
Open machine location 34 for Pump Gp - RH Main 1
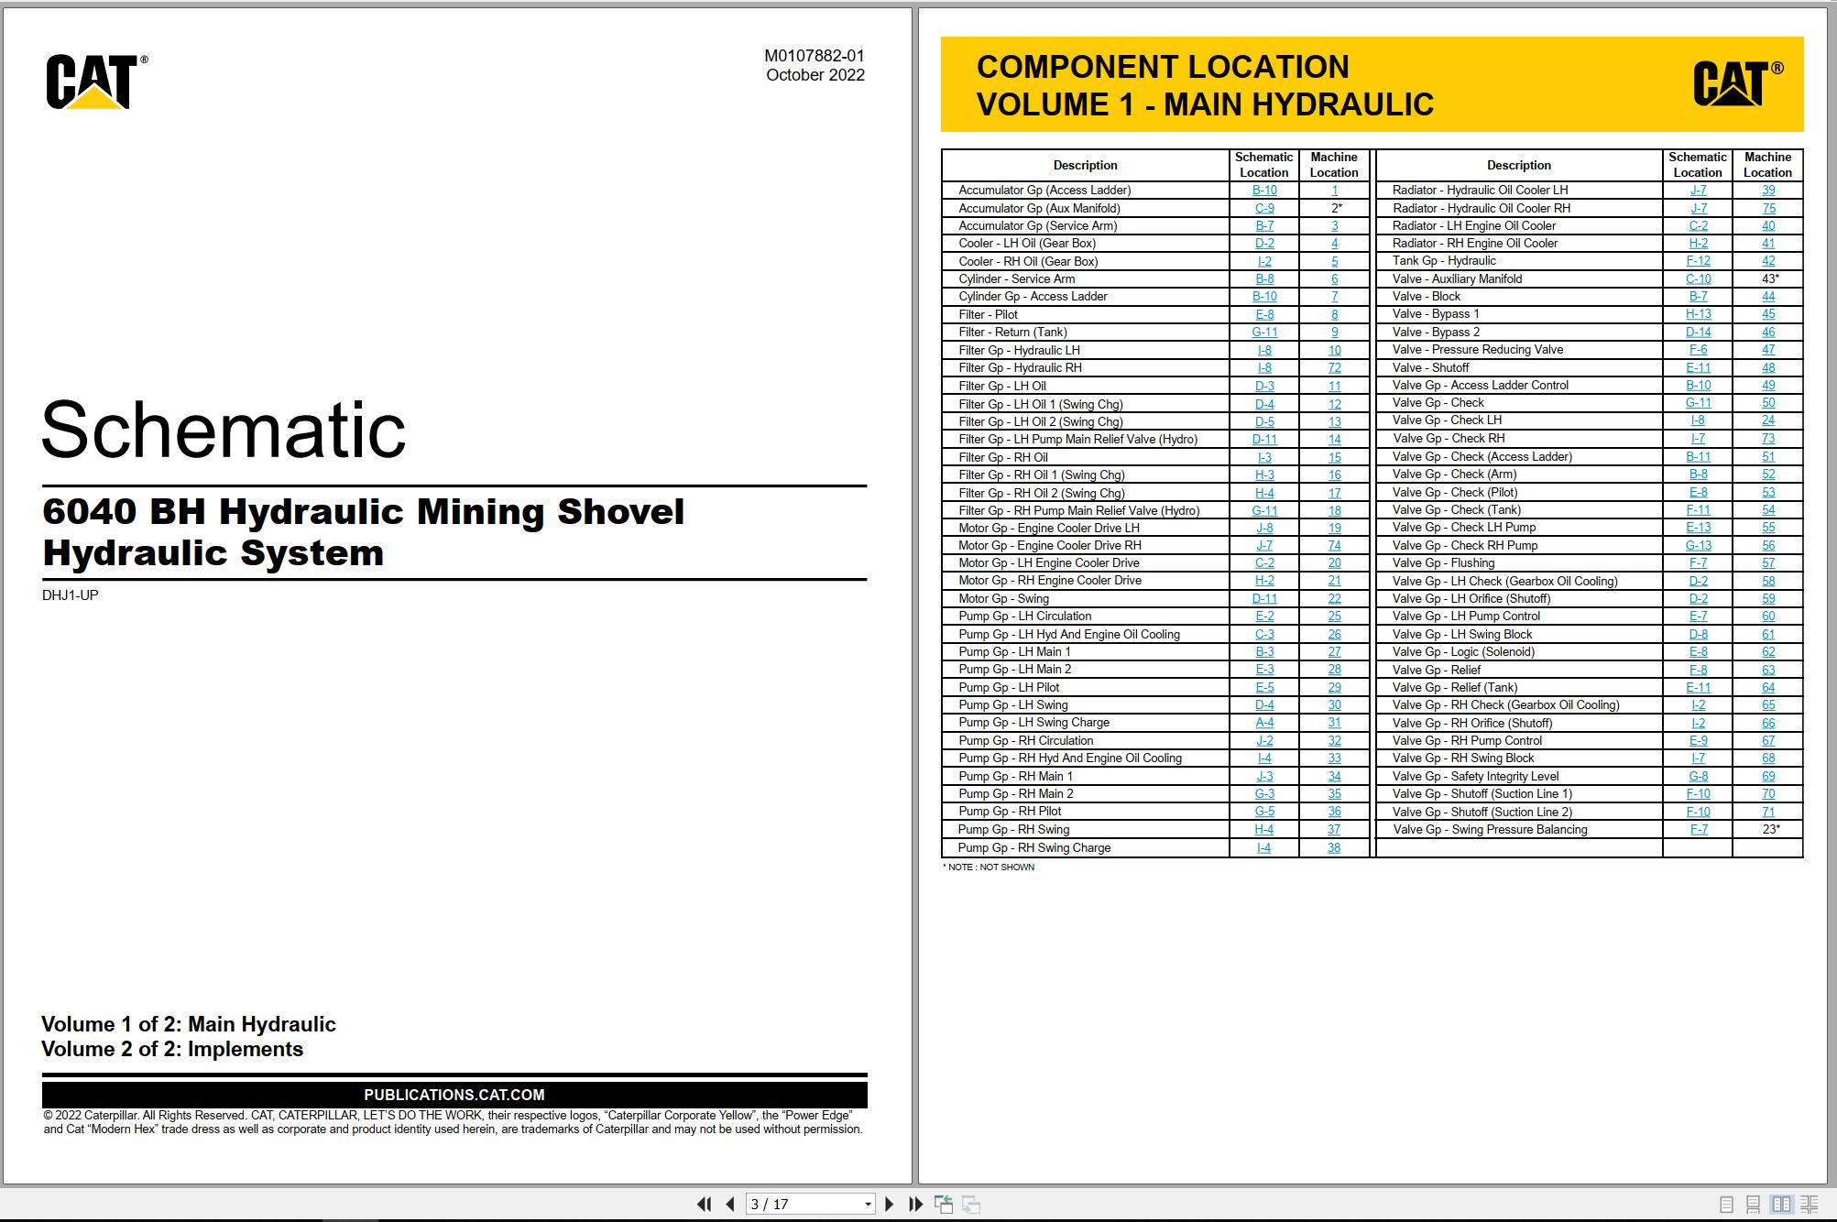tap(1335, 776)
